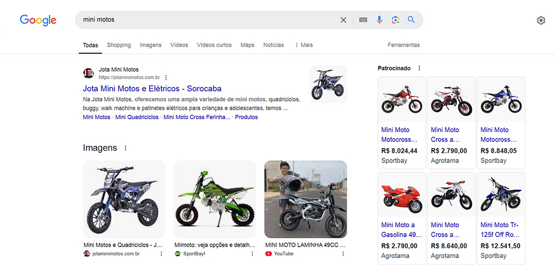Viewport: 555px width, 266px height.
Task: Click 'Miimoto: veja opções e detalh...' caption
Action: pyautogui.click(x=214, y=245)
